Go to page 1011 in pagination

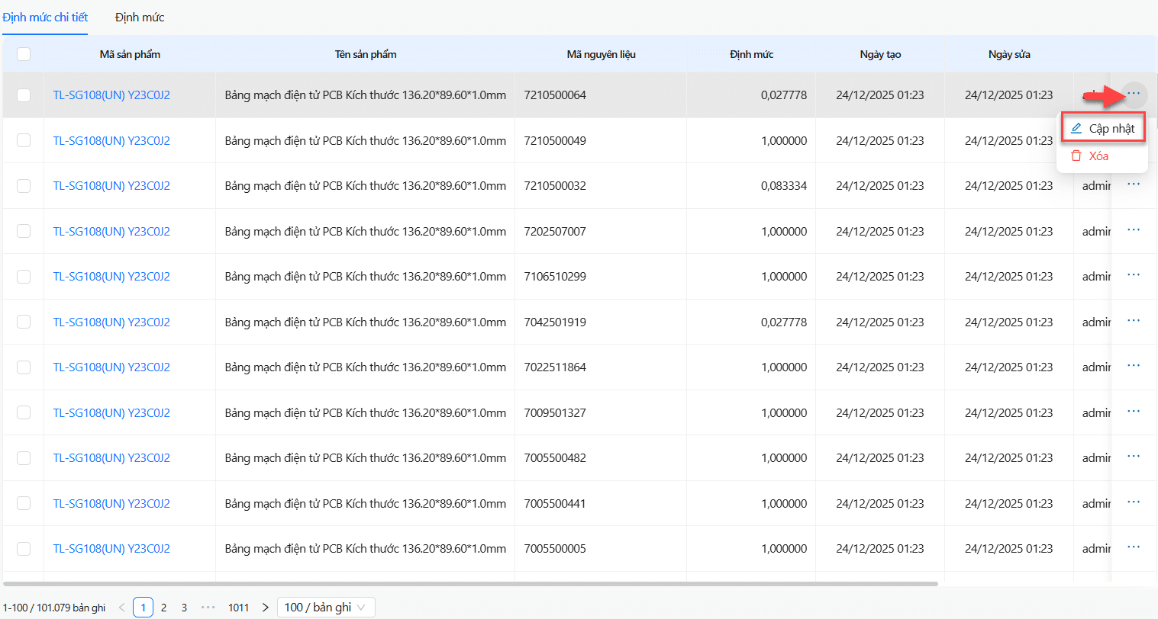tap(238, 608)
